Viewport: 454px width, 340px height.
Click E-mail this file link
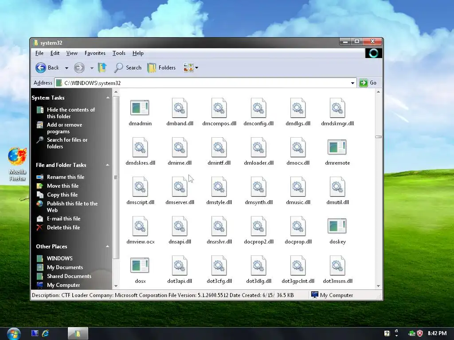64,219
